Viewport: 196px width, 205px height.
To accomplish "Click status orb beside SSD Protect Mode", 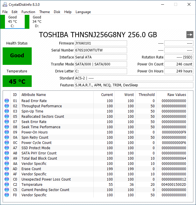I will (7, 148).
